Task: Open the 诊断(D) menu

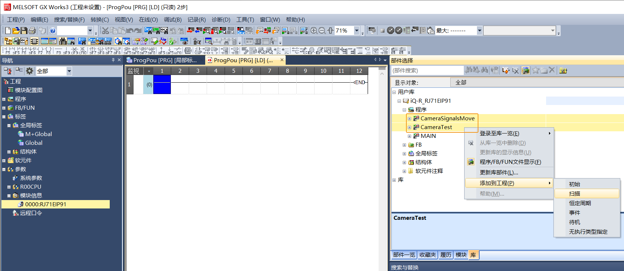Action: tap(221, 20)
